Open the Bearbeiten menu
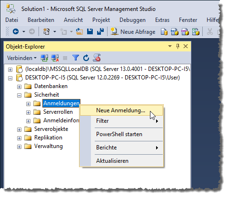The image size is (228, 198). pyautogui.click(x=41, y=20)
